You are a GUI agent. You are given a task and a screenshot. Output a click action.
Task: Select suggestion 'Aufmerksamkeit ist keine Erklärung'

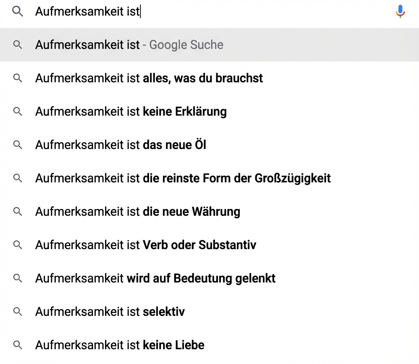point(131,111)
